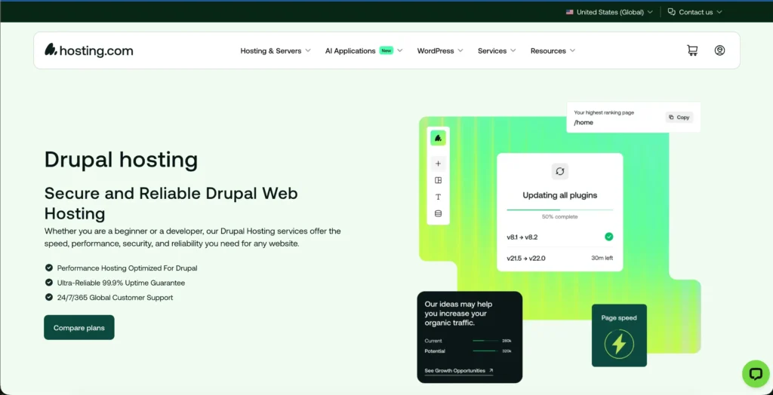Click the v21.5 → v22.0 update row
773x395 pixels.
[560, 258]
